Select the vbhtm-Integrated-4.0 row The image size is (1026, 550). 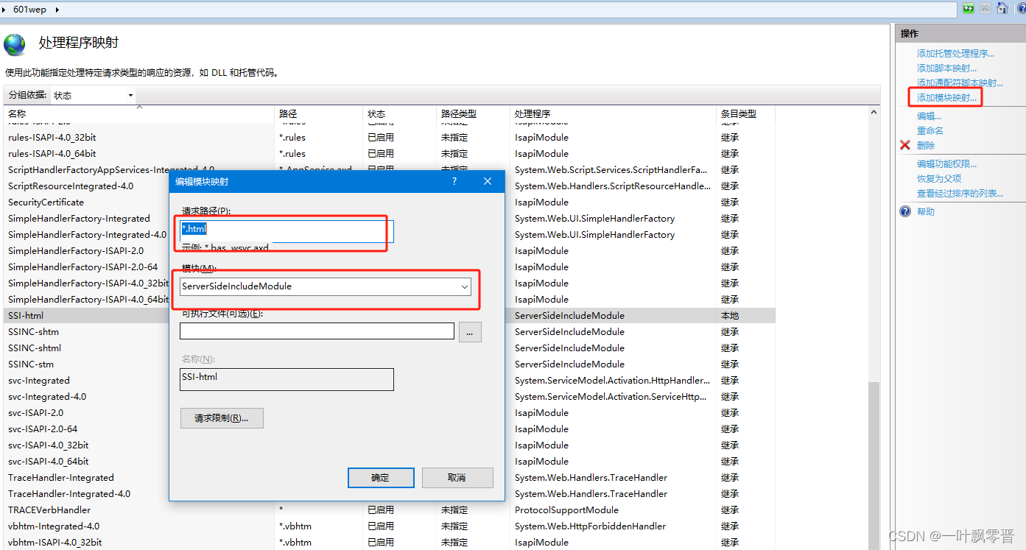click(x=390, y=526)
